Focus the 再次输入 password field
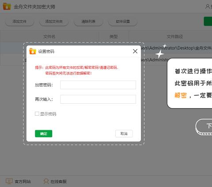Image resolution: width=212 pixels, height=187 pixels. 98,99
